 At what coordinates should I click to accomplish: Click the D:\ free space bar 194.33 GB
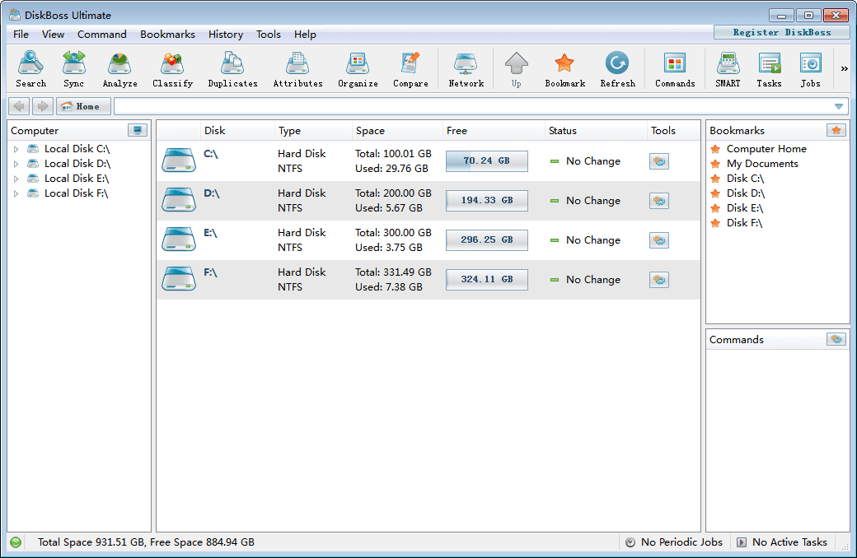click(486, 200)
